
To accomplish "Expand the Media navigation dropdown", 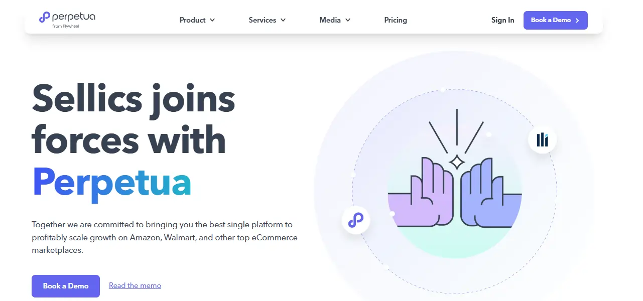I will click(334, 20).
